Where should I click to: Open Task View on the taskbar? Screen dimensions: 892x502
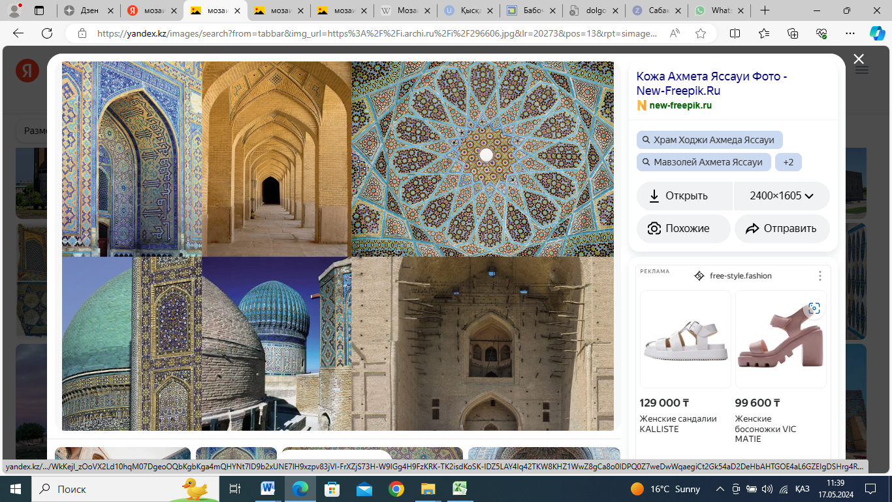(x=234, y=489)
